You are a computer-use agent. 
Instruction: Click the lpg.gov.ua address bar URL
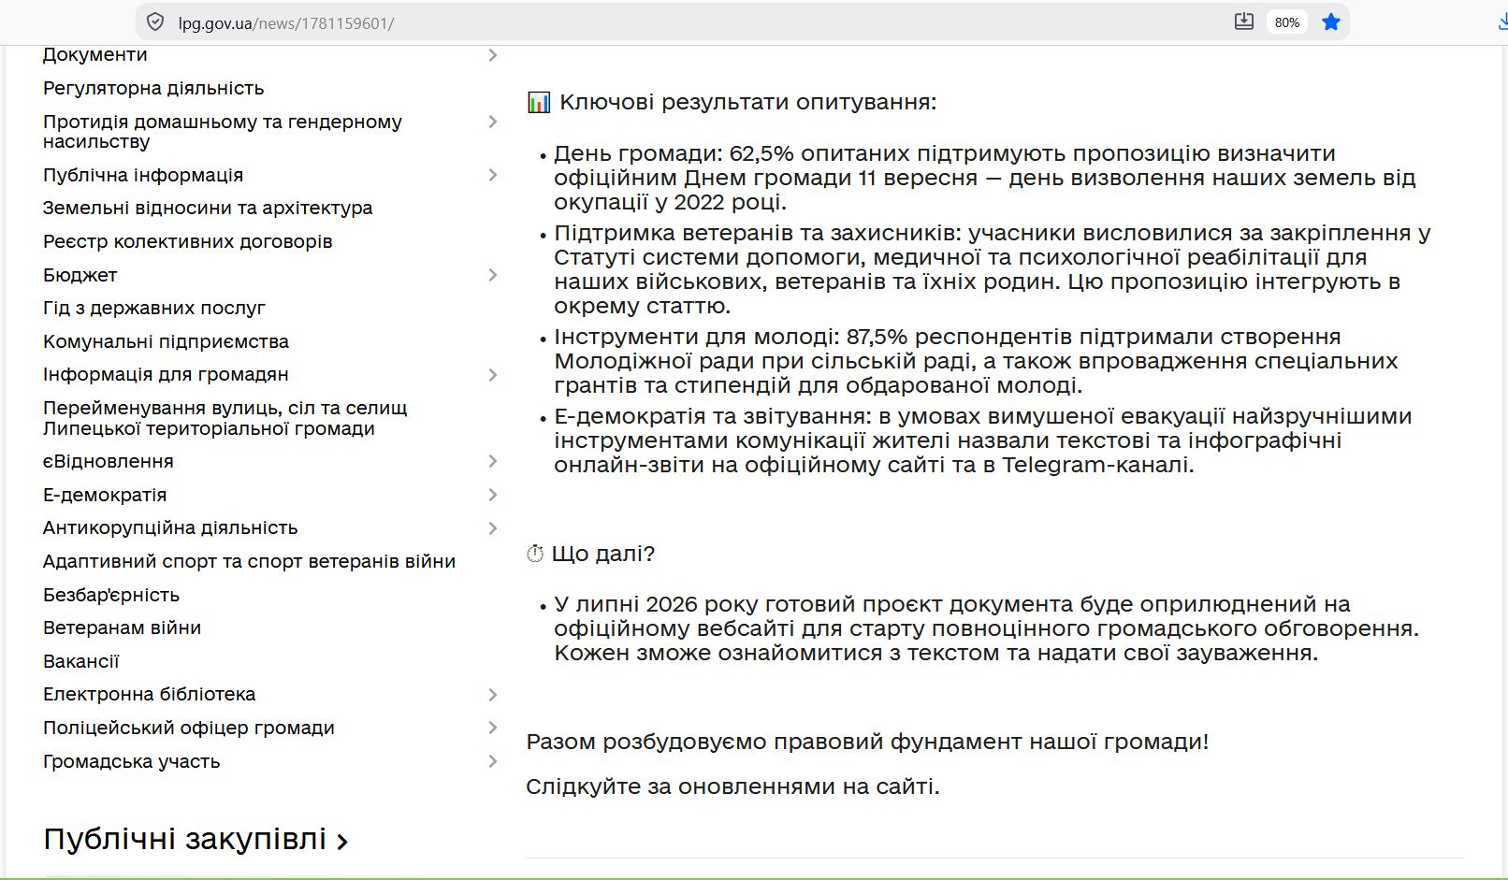(x=286, y=23)
